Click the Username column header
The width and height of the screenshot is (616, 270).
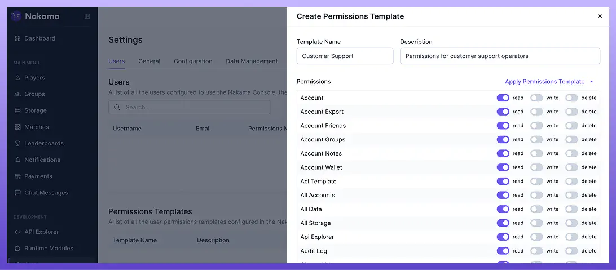click(x=127, y=129)
